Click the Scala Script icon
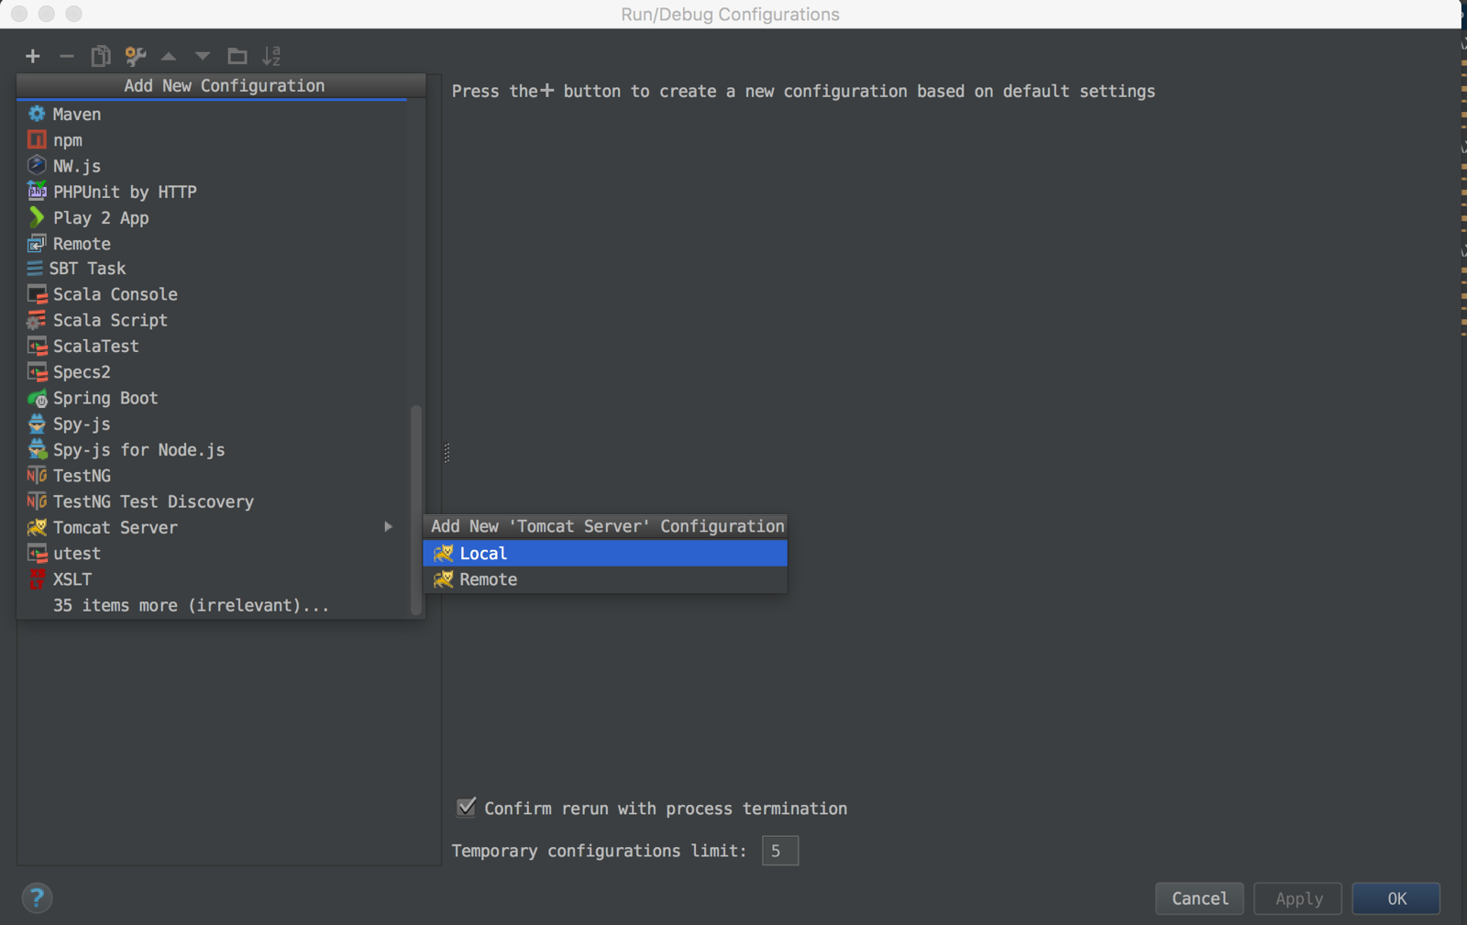 pyautogui.click(x=37, y=320)
